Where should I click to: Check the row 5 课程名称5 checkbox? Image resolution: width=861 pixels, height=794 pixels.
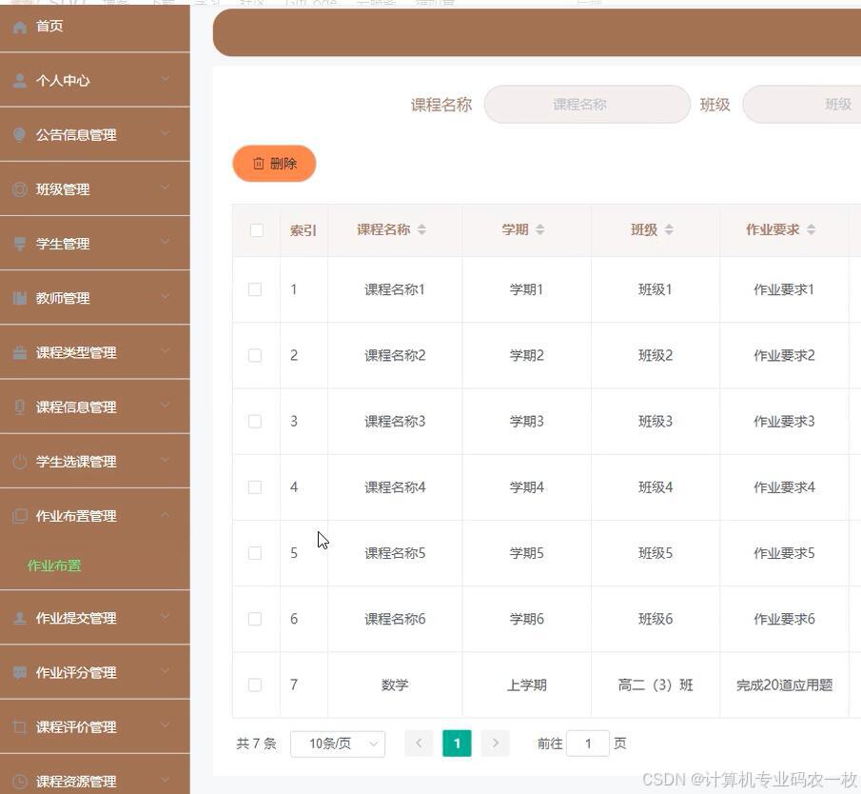(x=255, y=553)
